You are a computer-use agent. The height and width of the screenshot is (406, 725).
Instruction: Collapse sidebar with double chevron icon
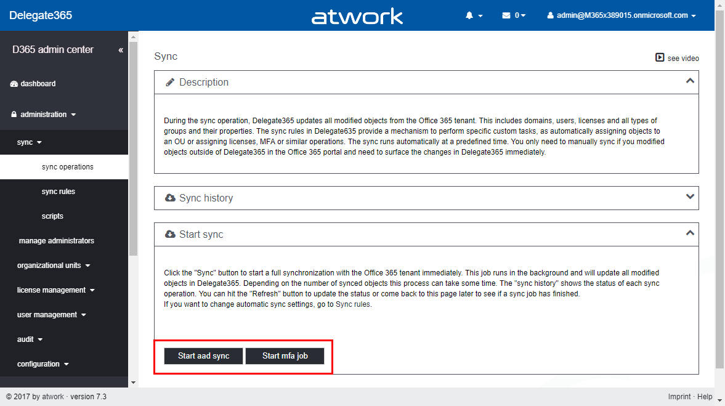(x=121, y=50)
